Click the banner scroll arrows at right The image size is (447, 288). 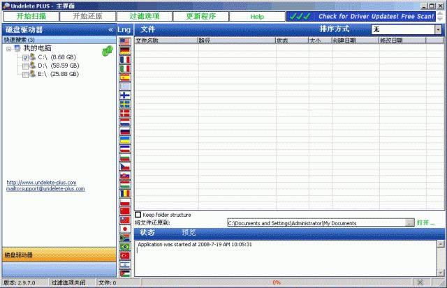pos(440,16)
